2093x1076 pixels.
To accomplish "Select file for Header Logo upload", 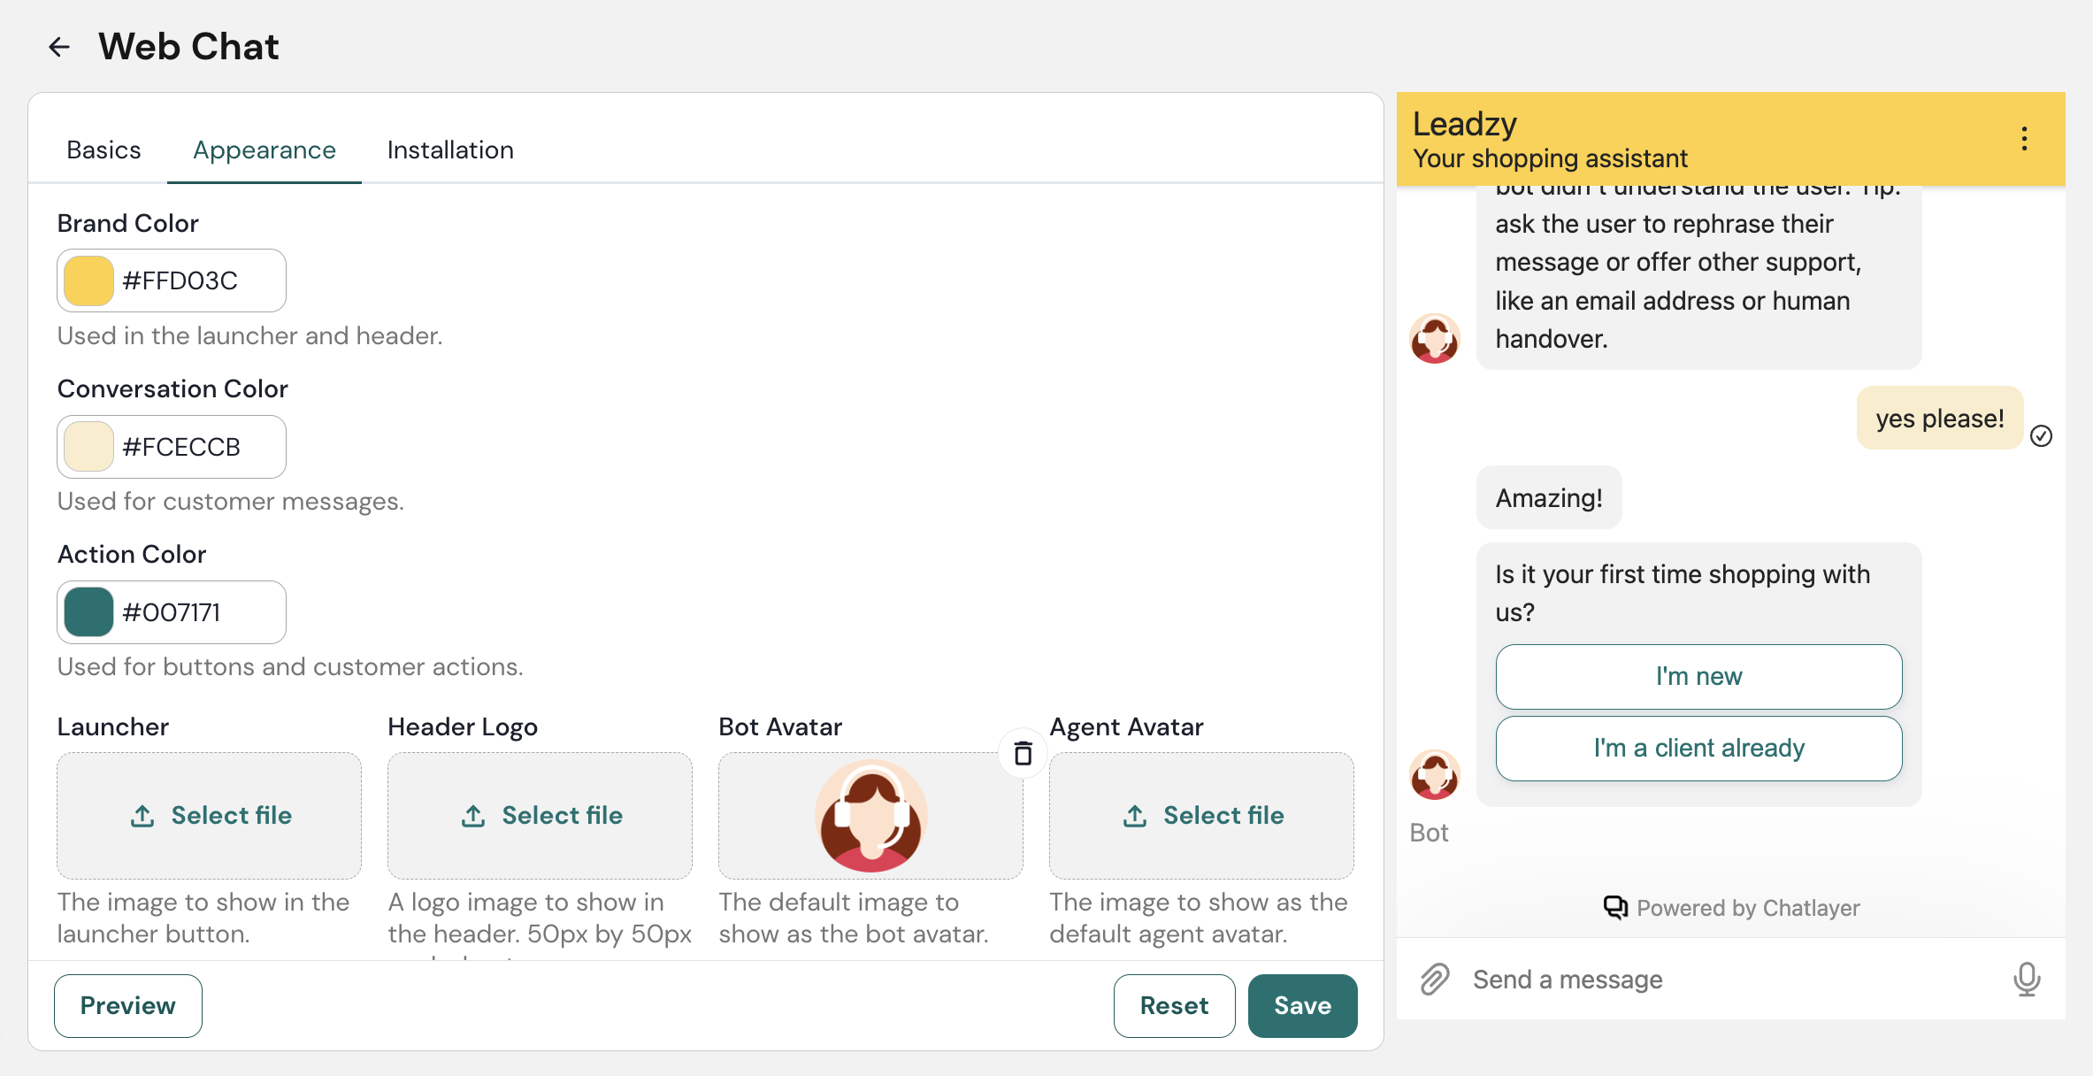I will (x=540, y=815).
